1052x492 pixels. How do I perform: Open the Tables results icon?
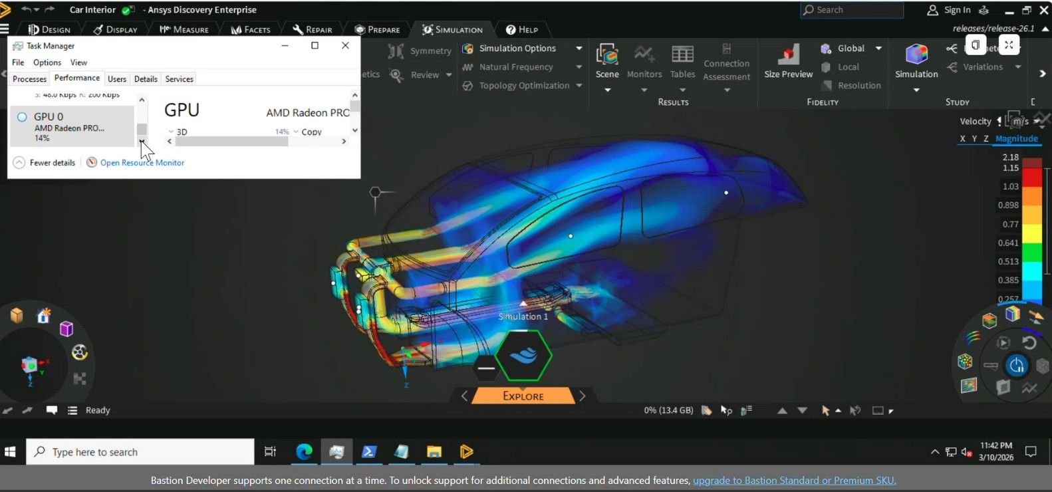point(682,55)
